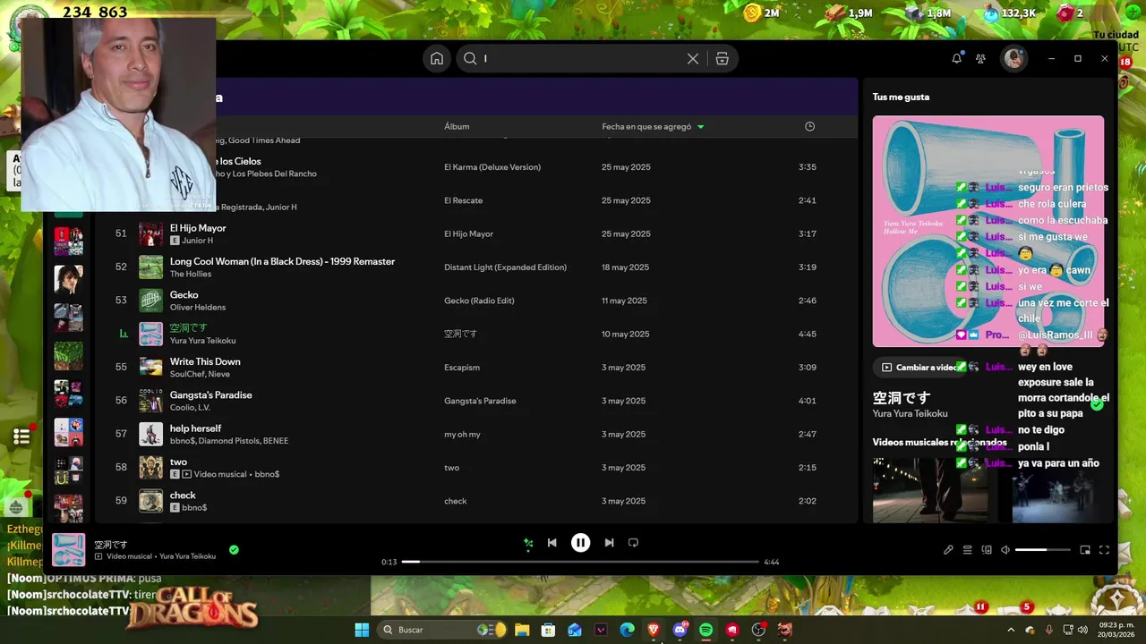Open Tus me gusta panel title

[x=901, y=97]
